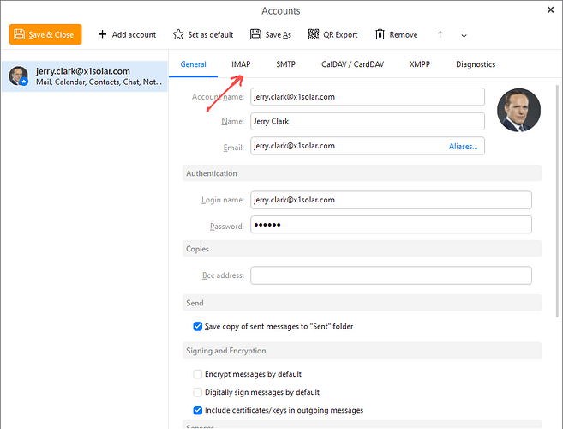Click the account avatar in the sidebar
The image size is (563, 429).
coord(18,76)
